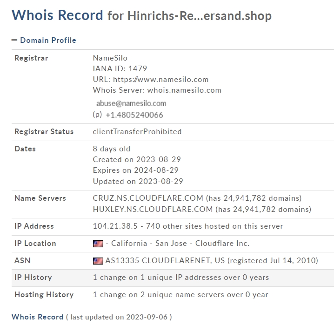Click domain name Hinrichs-Re...ersand.shop in title
The height and width of the screenshot is (326, 334).
coord(200,16)
